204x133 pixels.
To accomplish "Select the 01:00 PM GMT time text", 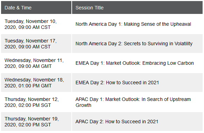I will pyautogui.click(x=35, y=86).
